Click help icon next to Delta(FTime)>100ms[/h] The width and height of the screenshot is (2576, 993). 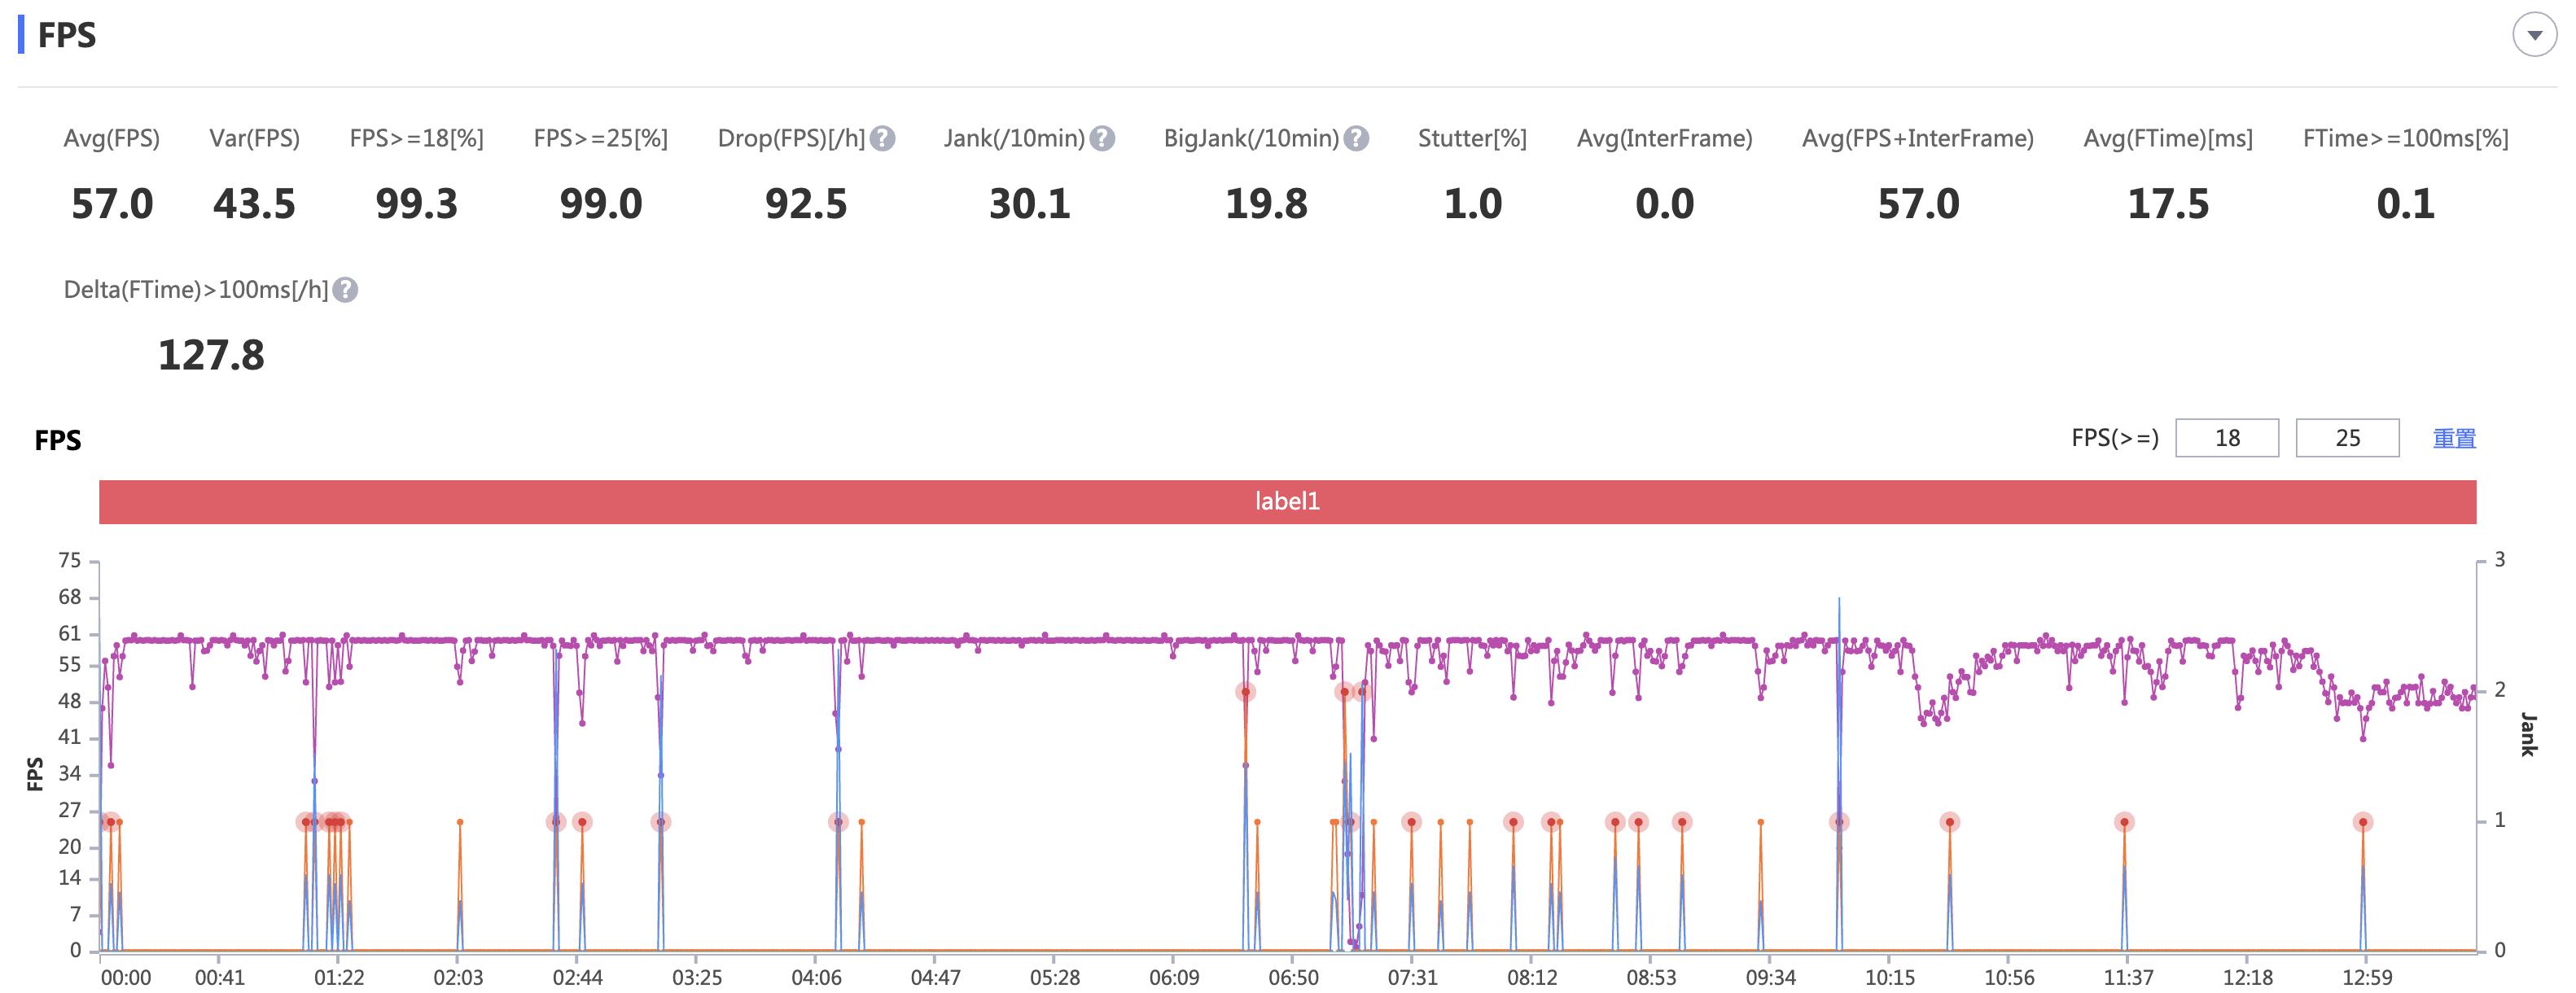[x=345, y=290]
